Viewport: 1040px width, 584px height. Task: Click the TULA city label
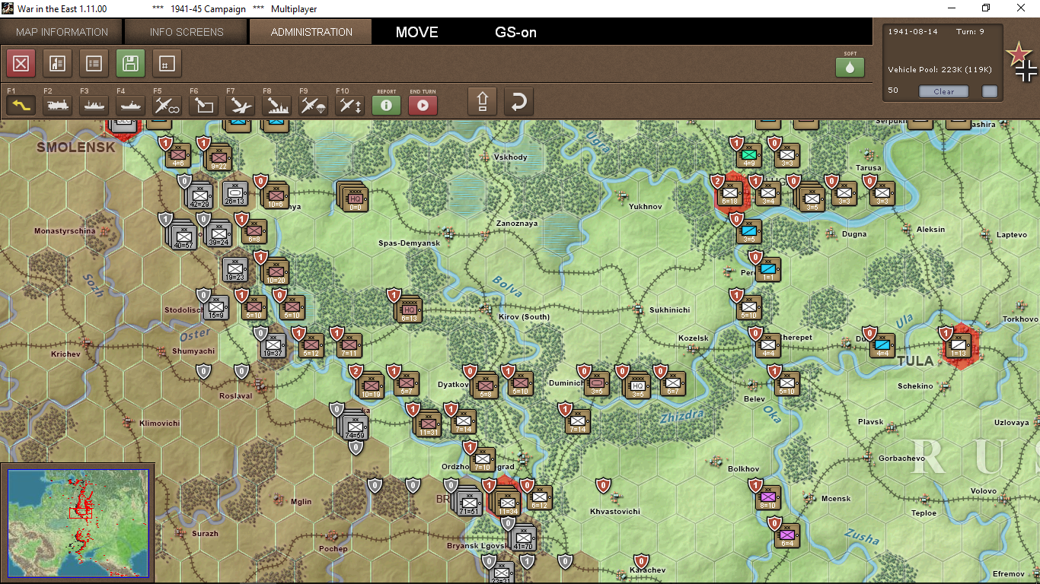[915, 360]
